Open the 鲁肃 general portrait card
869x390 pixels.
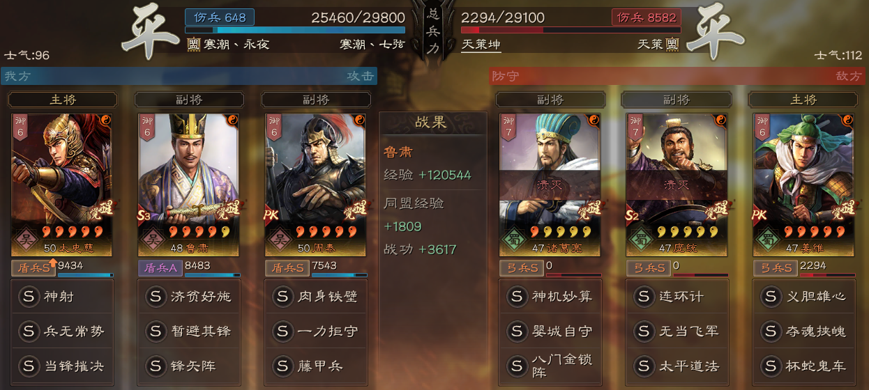click(x=188, y=185)
